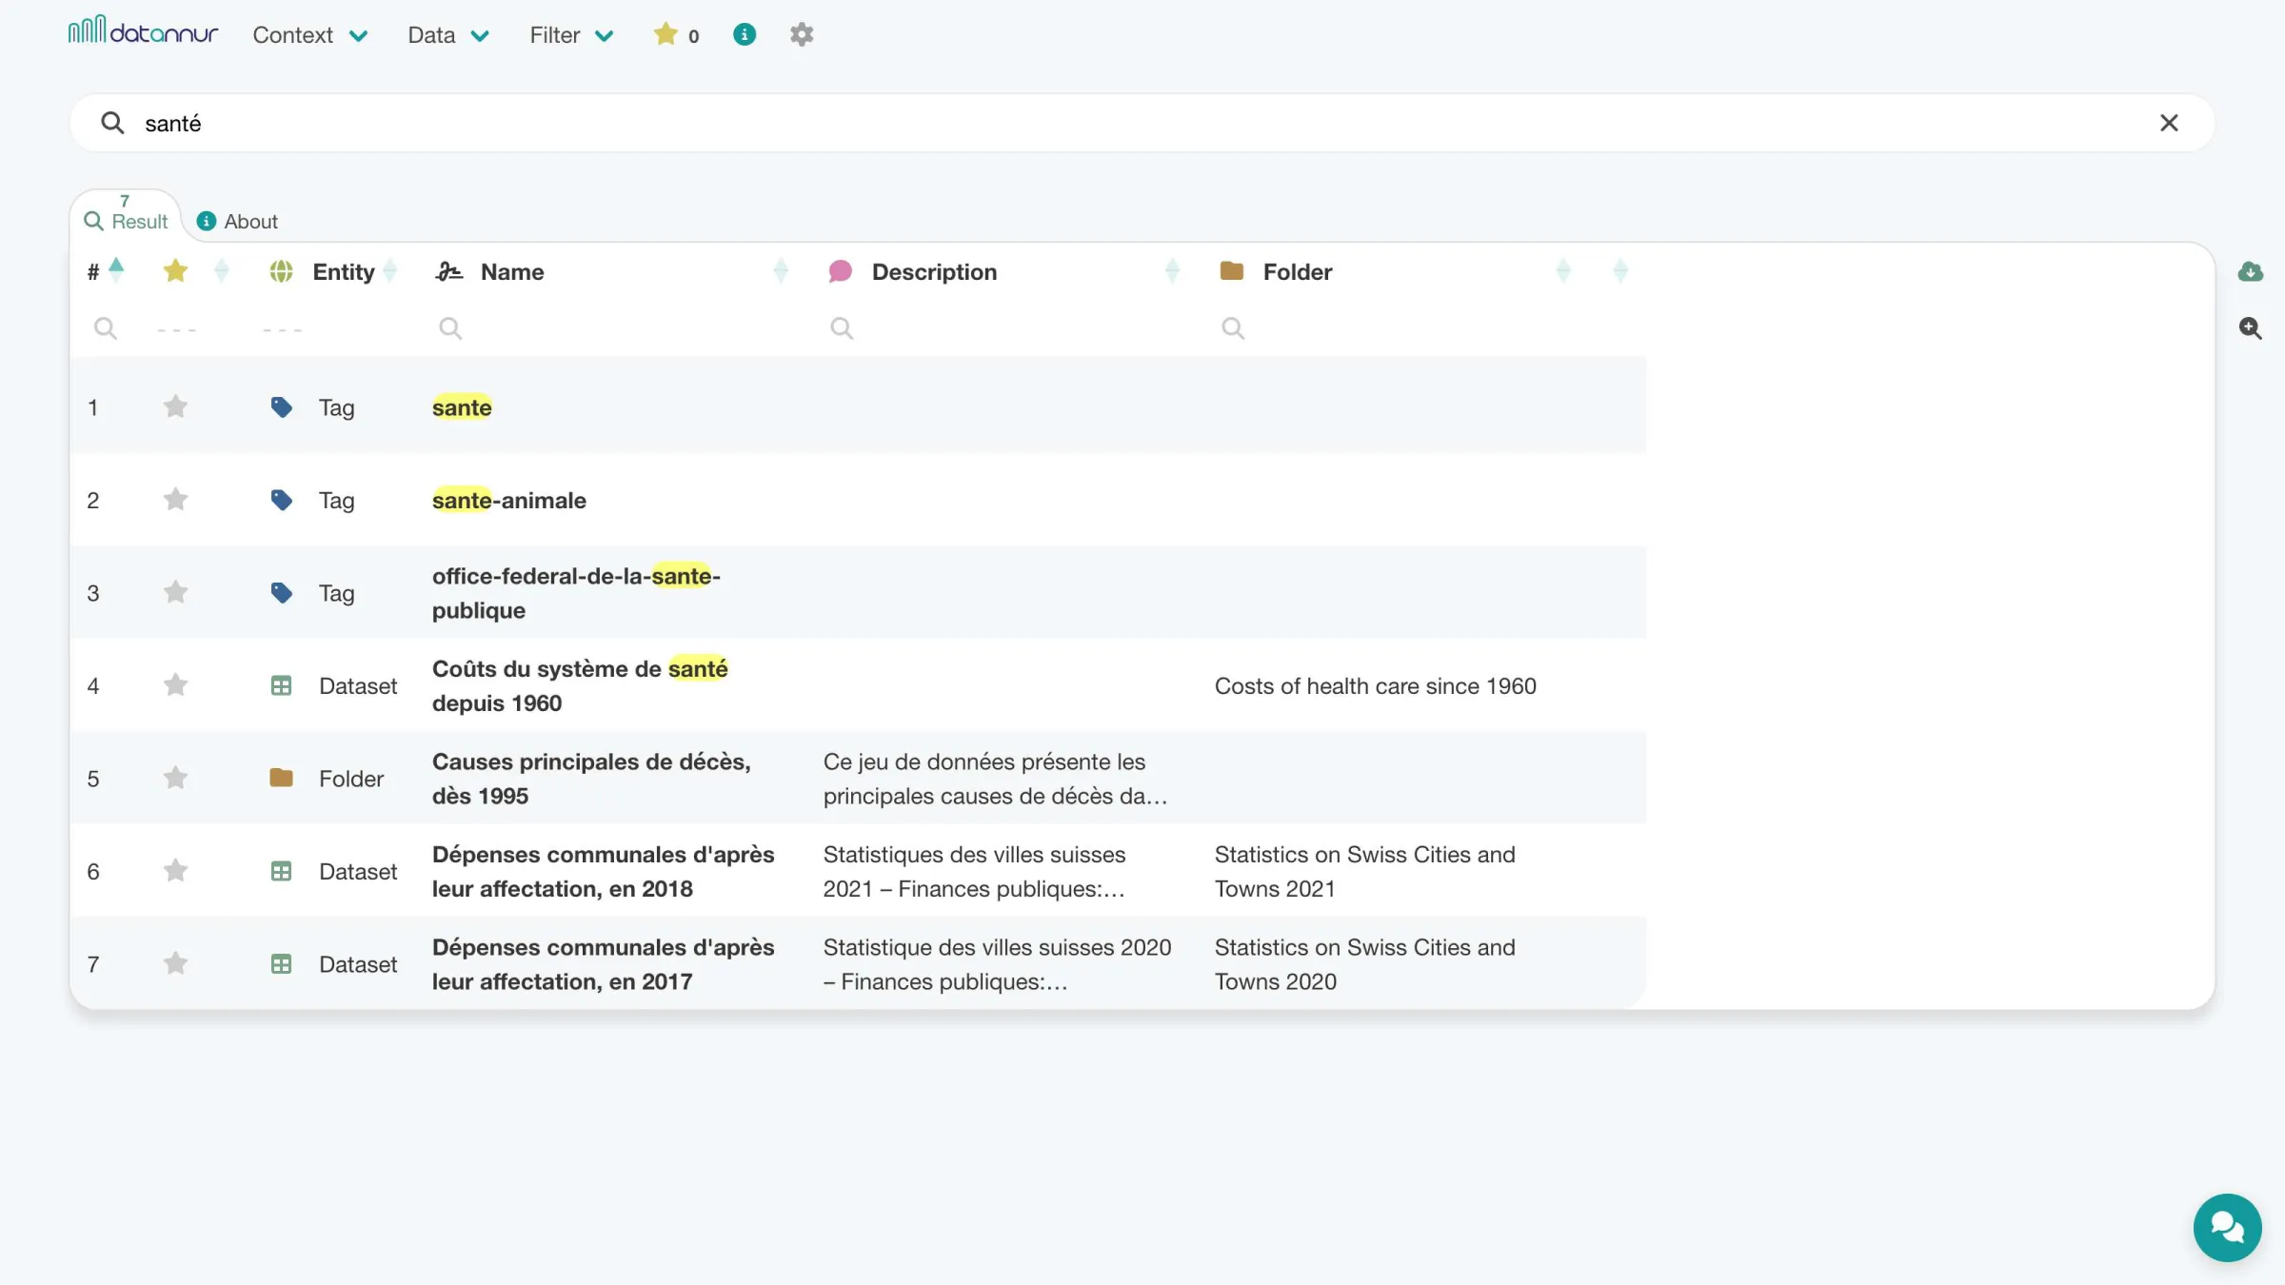This screenshot has height=1285, width=2285.
Task: Click the datannur logo
Action: coord(143,31)
